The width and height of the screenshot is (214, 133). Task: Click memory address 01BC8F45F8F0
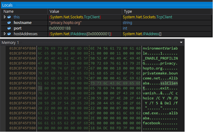tap(22, 83)
